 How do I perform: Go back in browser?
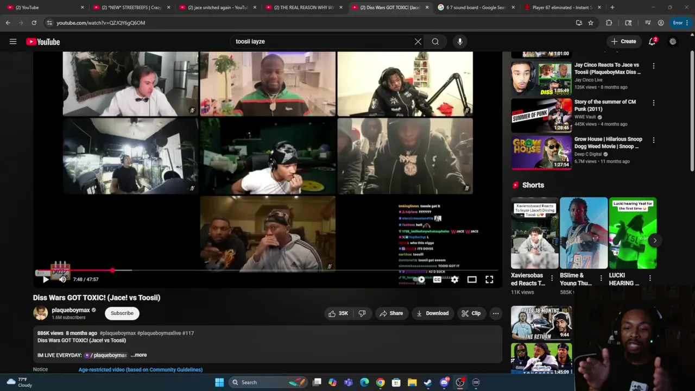[8, 23]
